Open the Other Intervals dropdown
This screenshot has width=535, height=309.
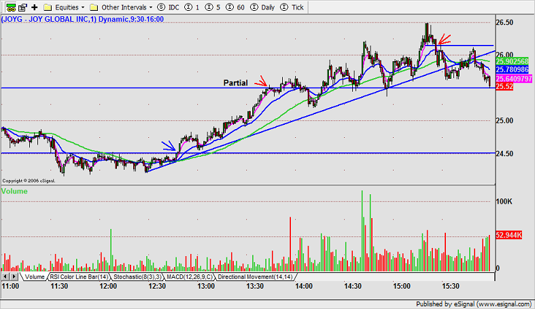(121, 7)
